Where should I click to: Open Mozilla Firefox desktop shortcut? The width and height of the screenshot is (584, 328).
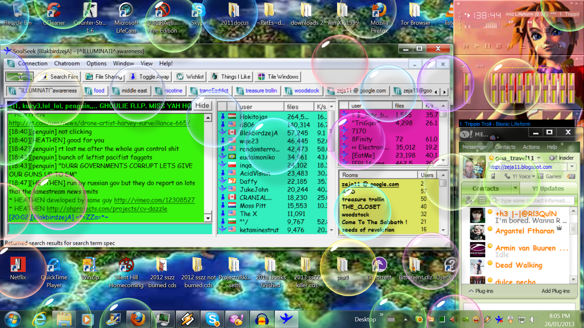pyautogui.click(x=379, y=17)
